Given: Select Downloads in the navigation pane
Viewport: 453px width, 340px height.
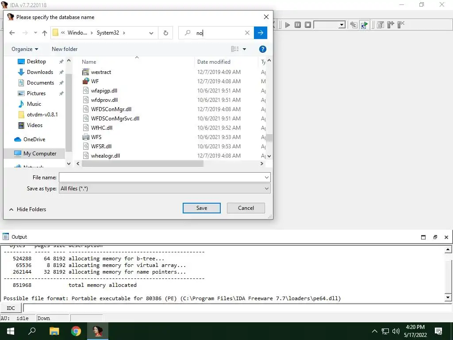Looking at the screenshot, I should click(x=40, y=72).
